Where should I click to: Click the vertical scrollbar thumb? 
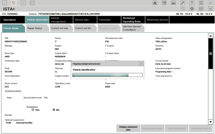(210, 54)
